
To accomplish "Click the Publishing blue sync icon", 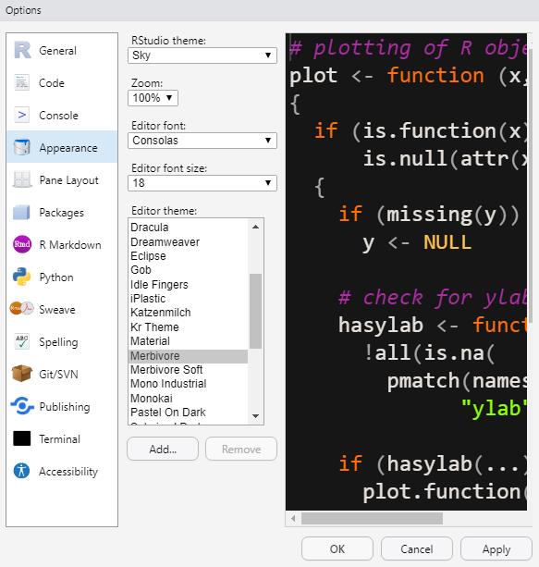I will pos(22,406).
